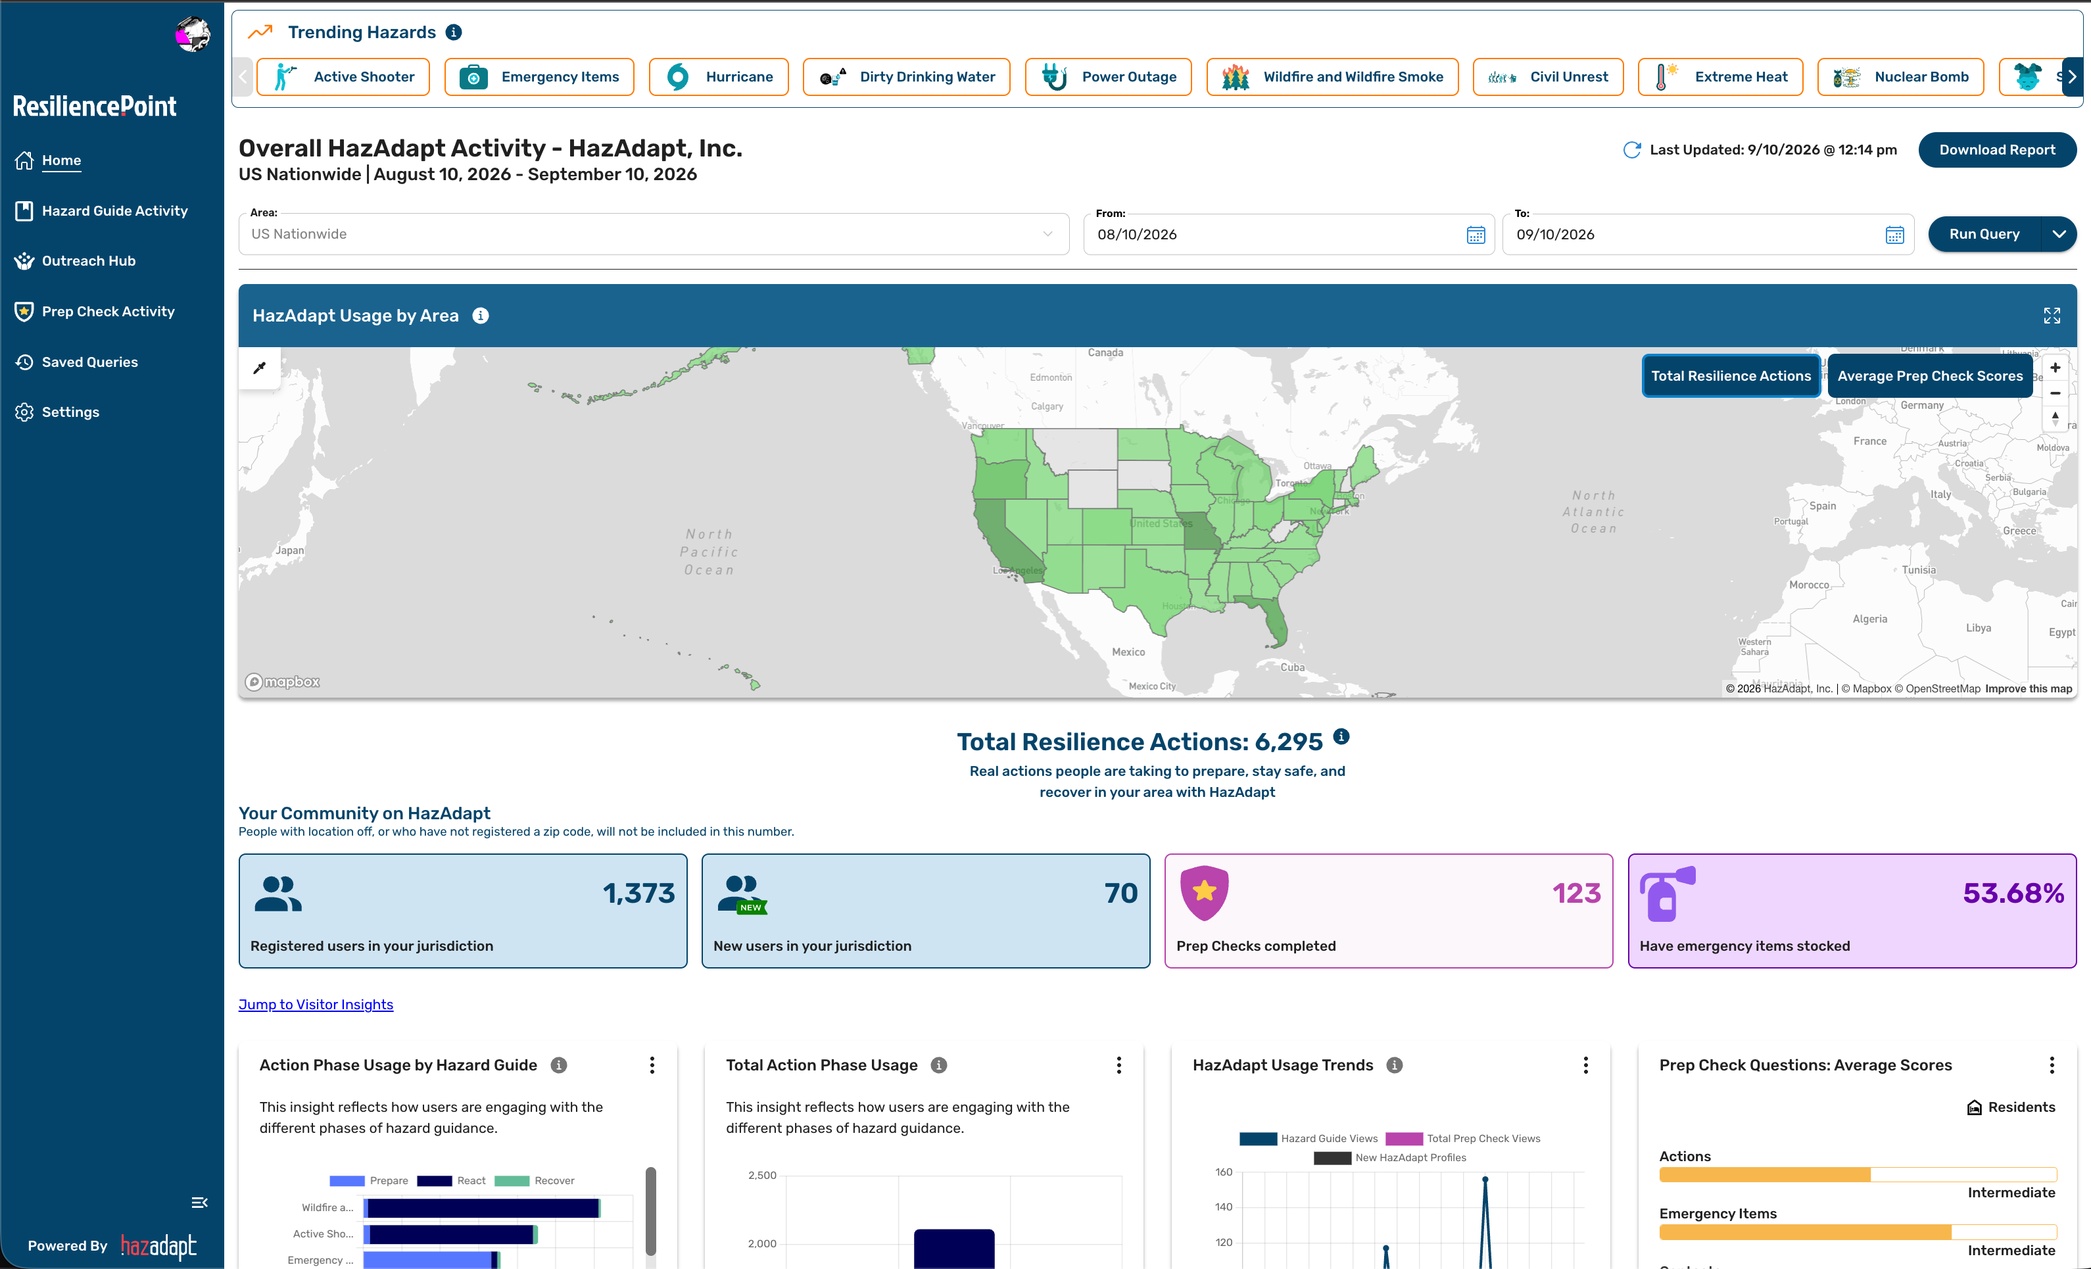Open the user avatar in the sidebar

[193, 34]
